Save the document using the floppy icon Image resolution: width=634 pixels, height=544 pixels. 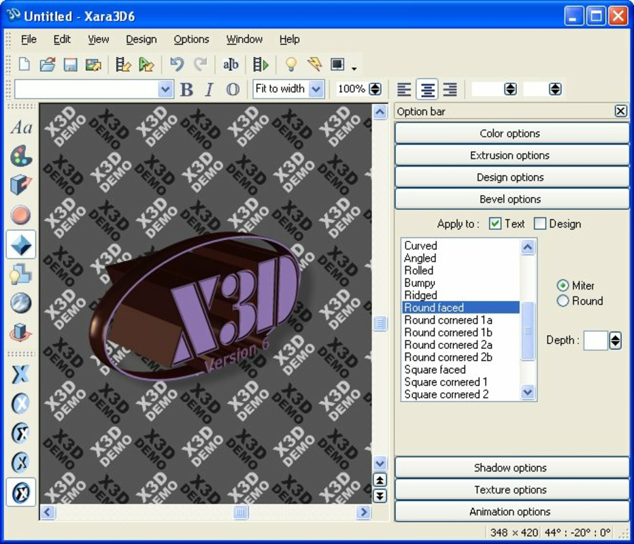[x=70, y=65]
